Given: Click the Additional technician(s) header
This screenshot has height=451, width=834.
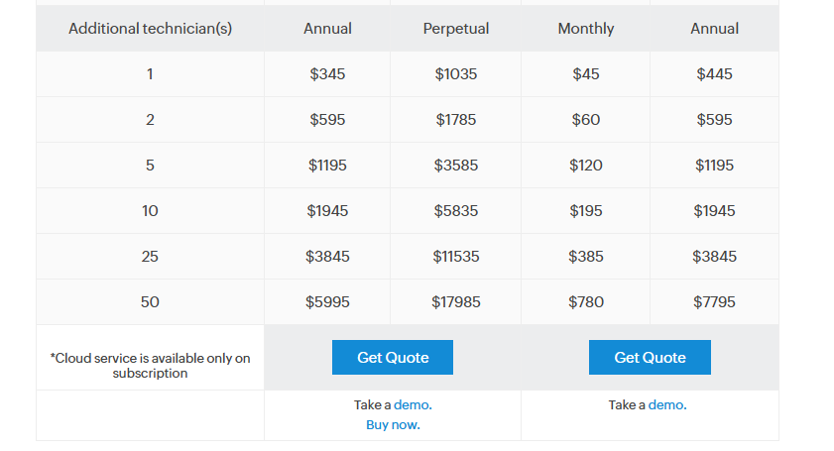Looking at the screenshot, I should (150, 28).
